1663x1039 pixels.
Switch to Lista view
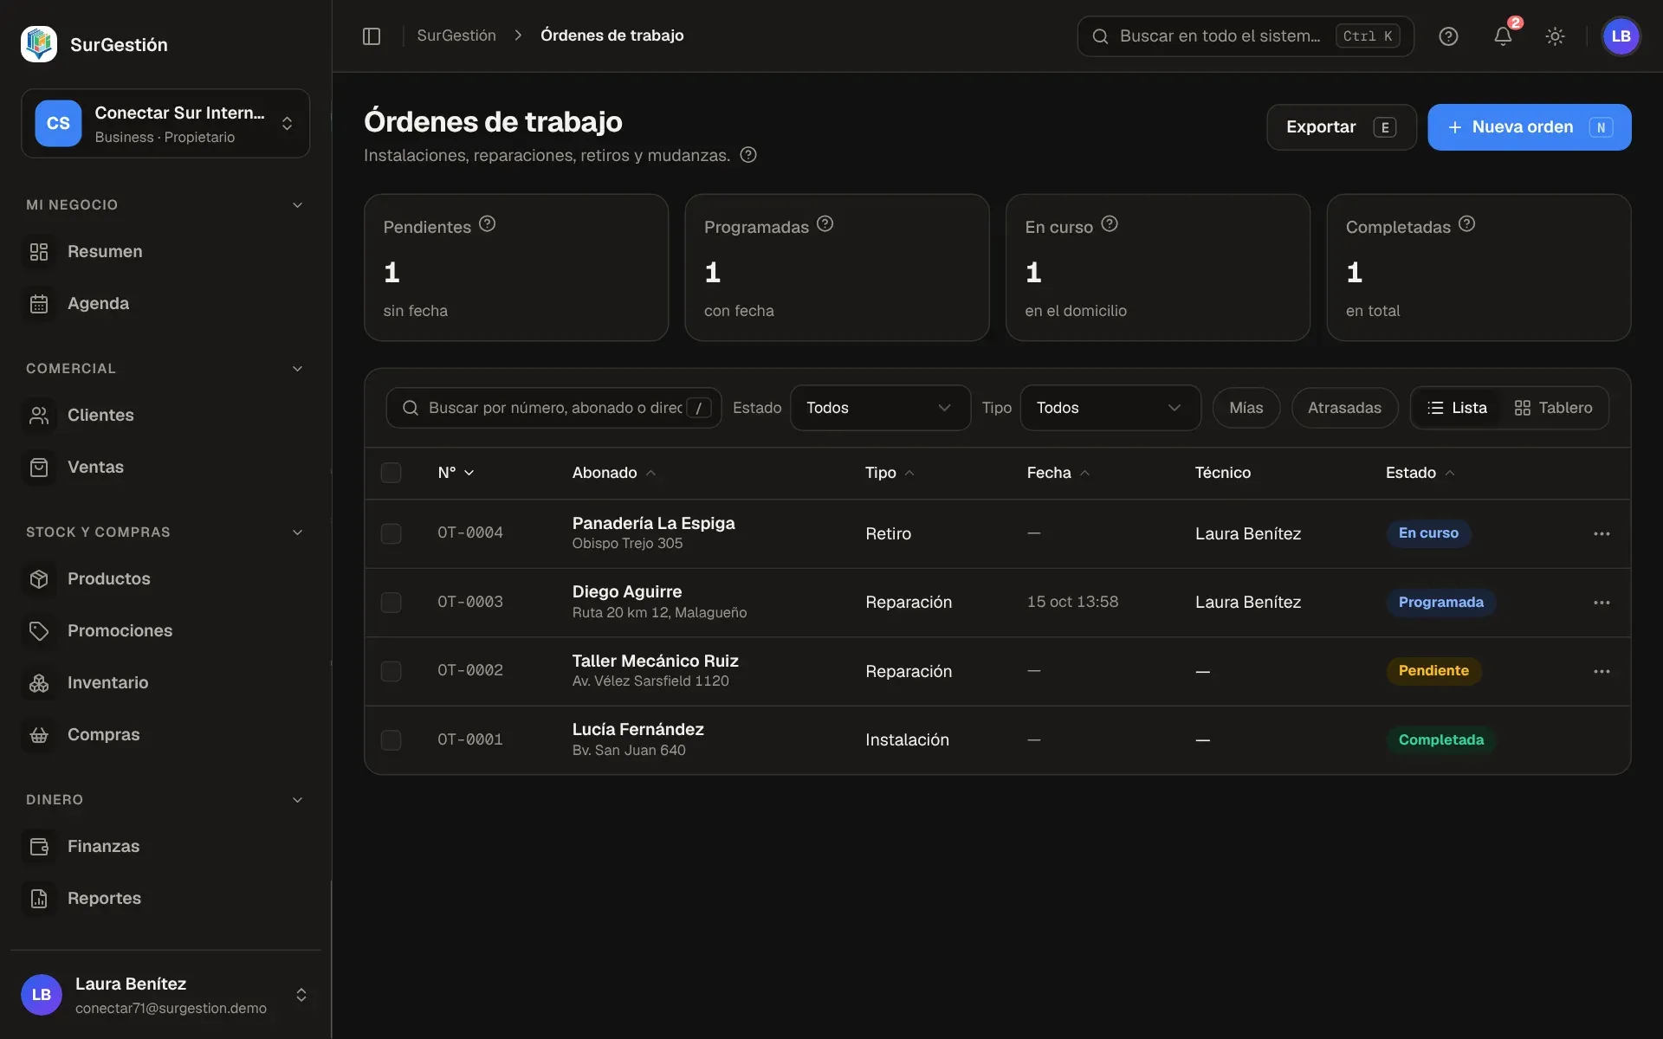(x=1457, y=408)
